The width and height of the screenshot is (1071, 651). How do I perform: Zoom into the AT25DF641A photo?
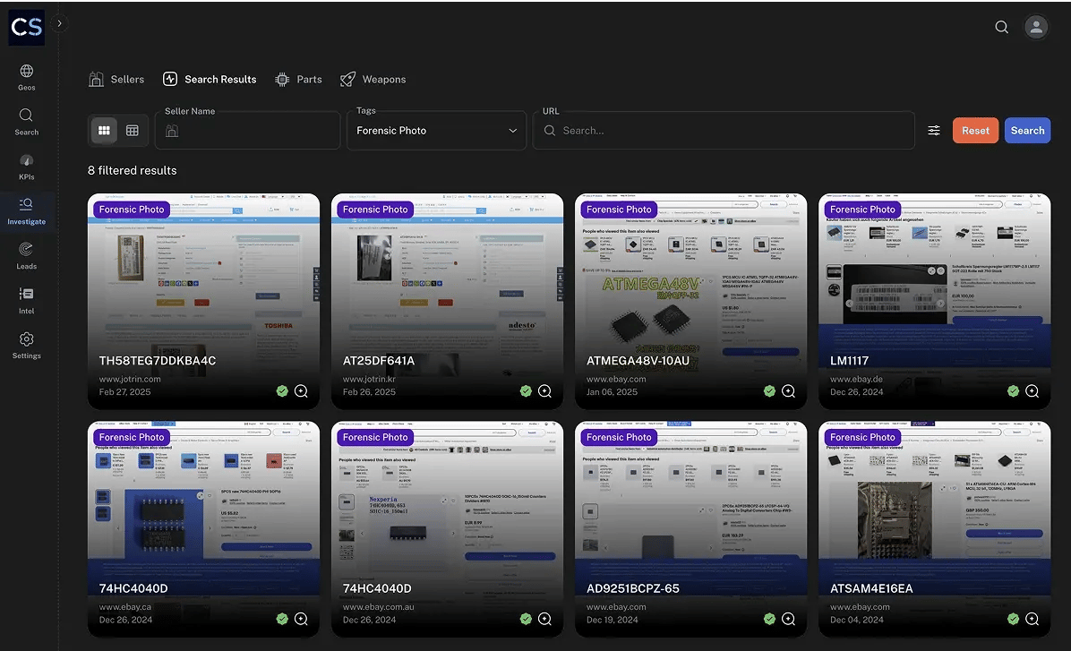544,391
